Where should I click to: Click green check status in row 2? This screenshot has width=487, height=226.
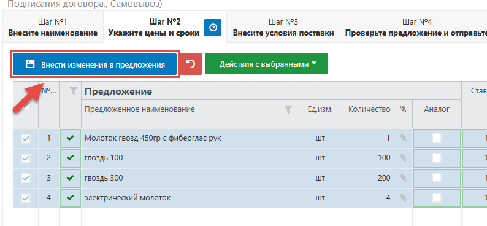tap(71, 158)
